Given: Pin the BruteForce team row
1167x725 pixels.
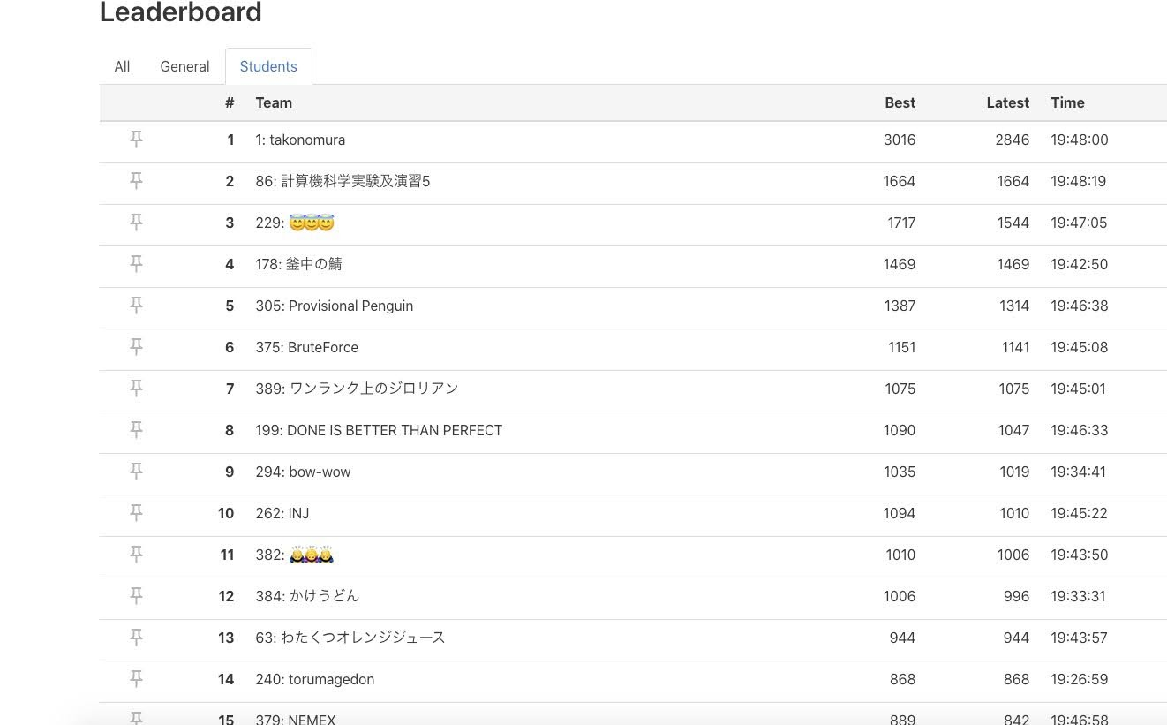Looking at the screenshot, I should coord(136,347).
